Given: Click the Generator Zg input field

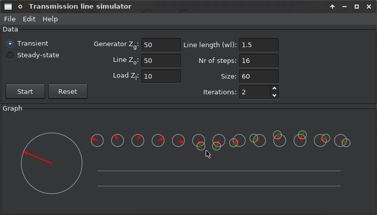Looking at the screenshot, I should [x=161, y=45].
